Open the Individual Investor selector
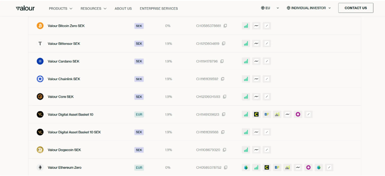Viewport: 385px width, 176px height. pyautogui.click(x=309, y=8)
